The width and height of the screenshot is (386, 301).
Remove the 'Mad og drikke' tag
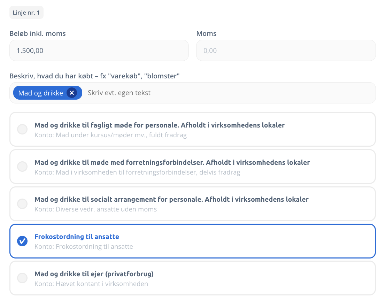point(72,93)
